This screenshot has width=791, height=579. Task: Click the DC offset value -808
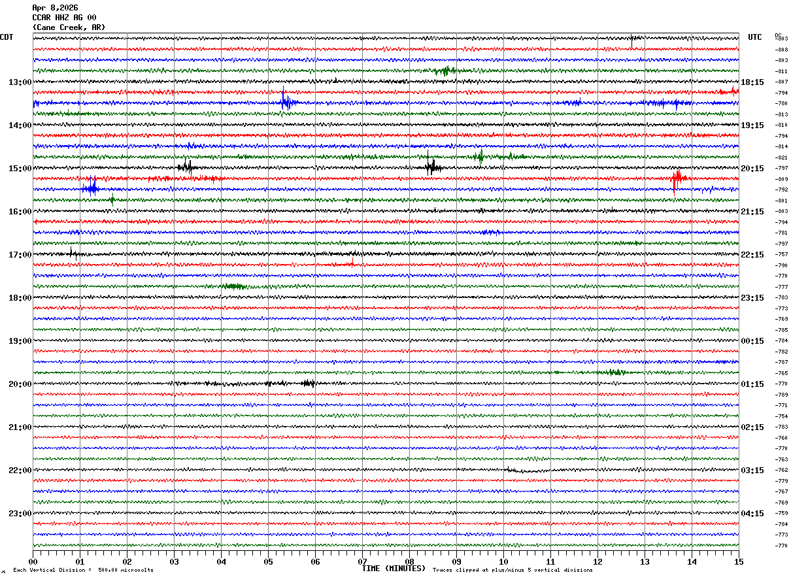(781, 50)
